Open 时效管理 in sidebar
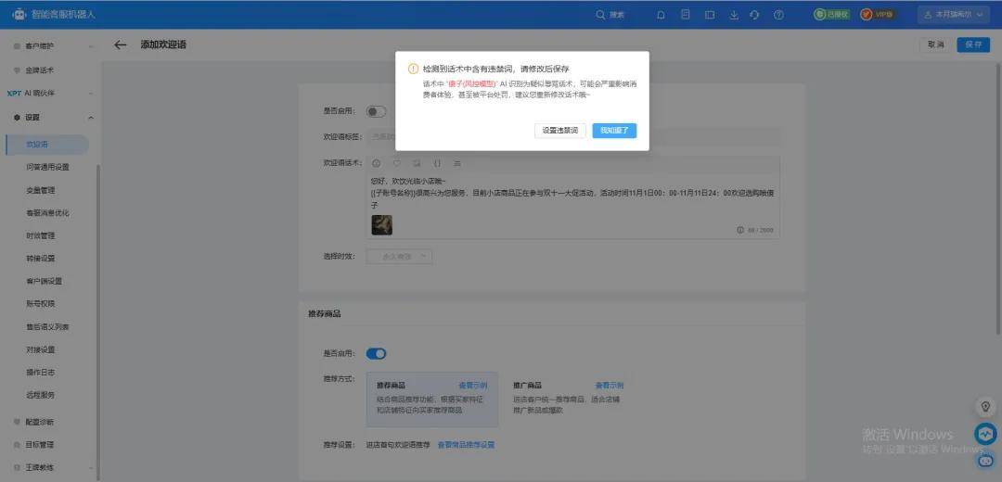1002x482 pixels. pos(40,235)
